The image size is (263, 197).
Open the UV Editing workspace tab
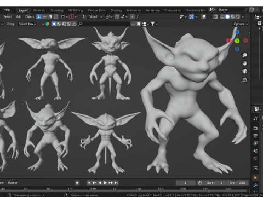76,10
